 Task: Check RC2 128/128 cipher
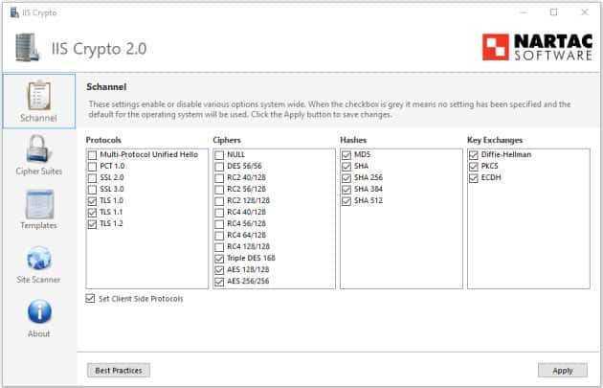click(x=219, y=201)
